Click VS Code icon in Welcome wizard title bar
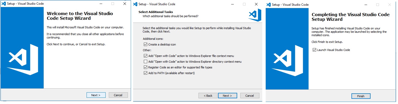Image resolution: width=398 pixels, height=104 pixels. click(x=4, y=4)
